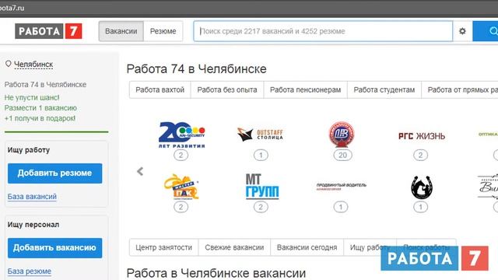498x280 pixels.
Task: Open the Outstaff Столица company logo
Action: click(261, 135)
